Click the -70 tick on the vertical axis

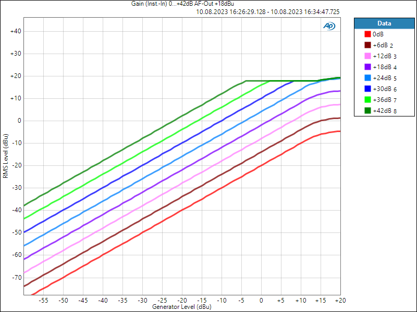tap(16, 278)
